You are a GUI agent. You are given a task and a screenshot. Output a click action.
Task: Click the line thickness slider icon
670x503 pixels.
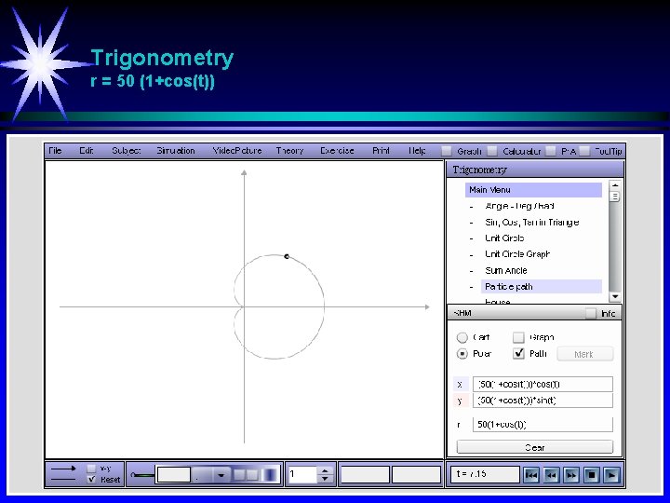[x=142, y=475]
